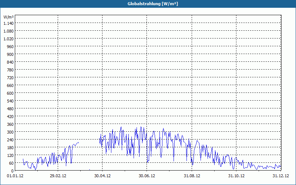Click the 720 y-axis label

10,78
